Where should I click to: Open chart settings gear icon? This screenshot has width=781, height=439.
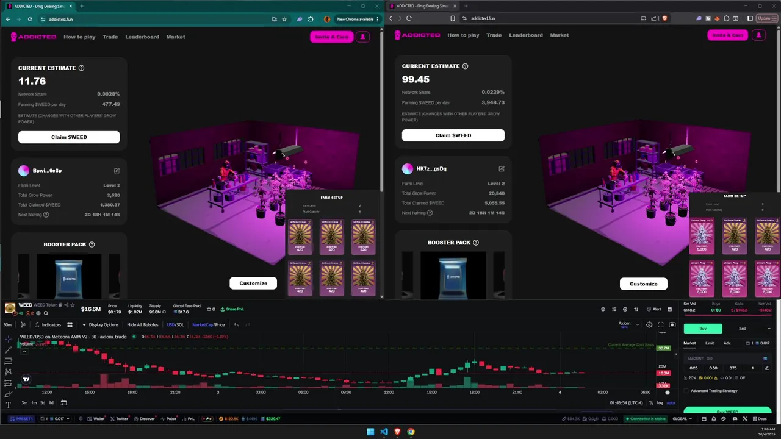pos(649,325)
